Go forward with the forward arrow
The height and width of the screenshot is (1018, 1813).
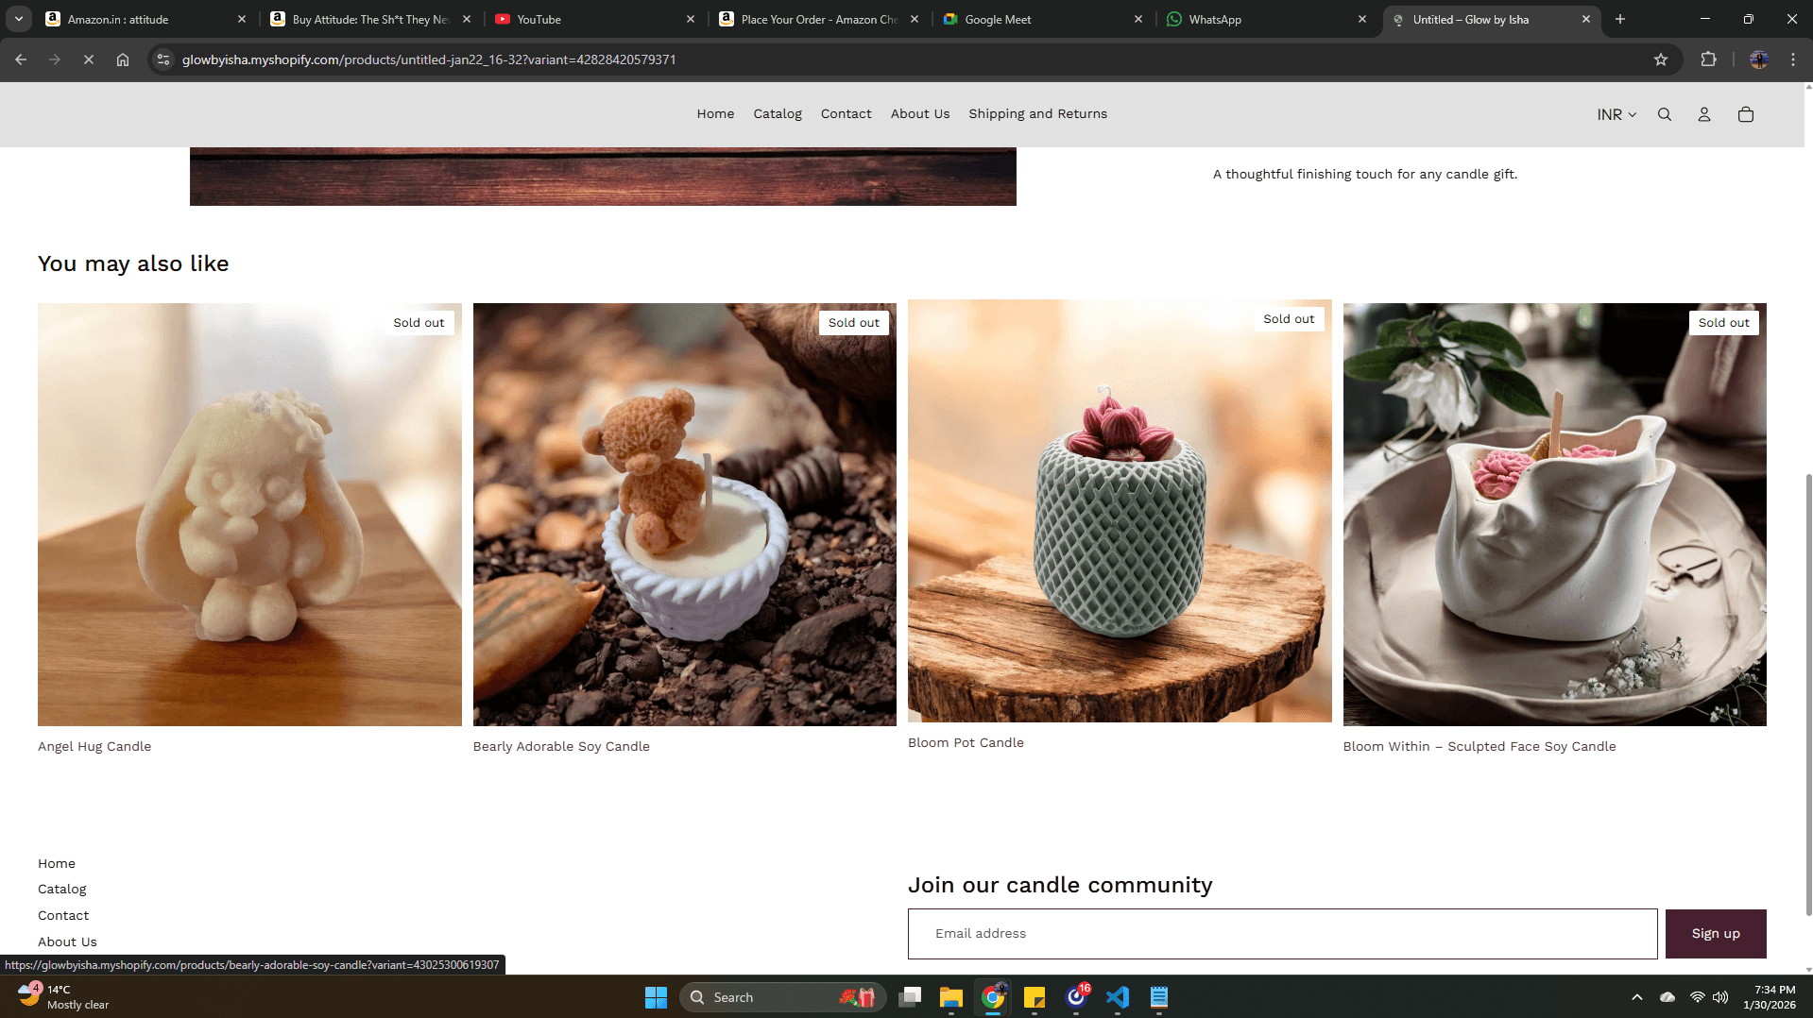point(55,59)
